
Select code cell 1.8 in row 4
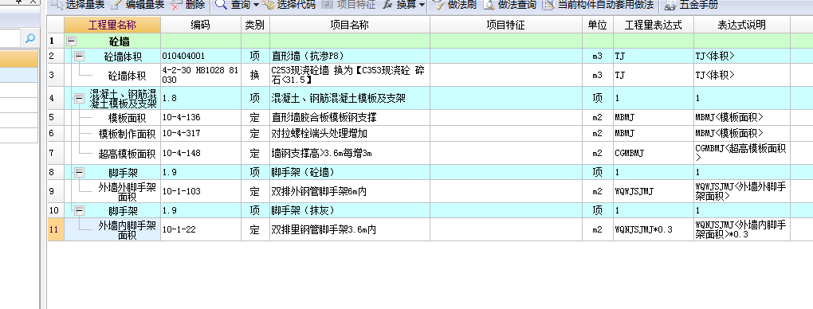coord(201,98)
